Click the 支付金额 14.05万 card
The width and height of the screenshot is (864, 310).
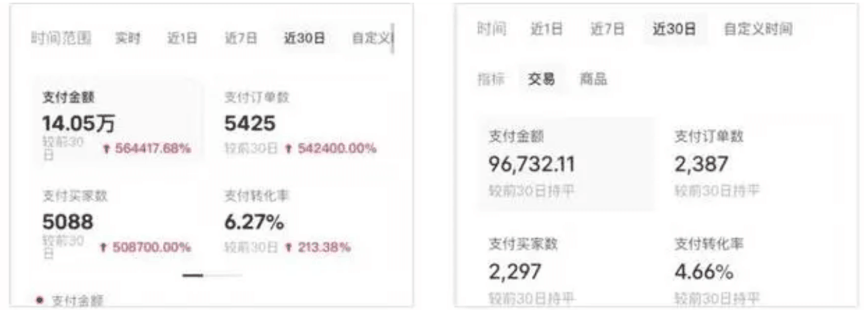117,123
